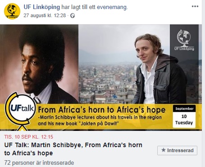Click the event date TIS, 10 SEP KL. 12:15
The width and height of the screenshot is (205, 167).
tap(28, 137)
